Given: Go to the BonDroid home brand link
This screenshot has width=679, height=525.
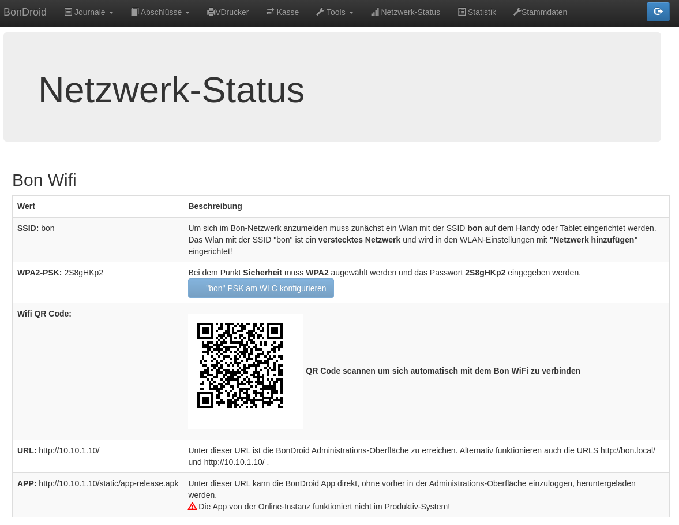Looking at the screenshot, I should click(25, 12).
